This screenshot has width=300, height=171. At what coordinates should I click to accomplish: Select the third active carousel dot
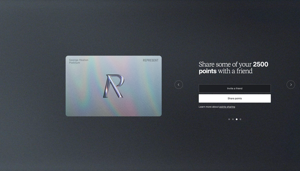click(237, 119)
